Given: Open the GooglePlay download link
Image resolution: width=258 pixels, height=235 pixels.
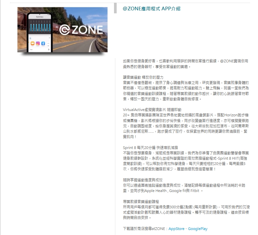Looking at the screenshot, I should (x=198, y=229).
